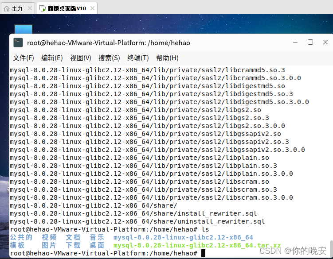Click the 图片 directory name
This screenshot has height=259, width=333.
49,245
